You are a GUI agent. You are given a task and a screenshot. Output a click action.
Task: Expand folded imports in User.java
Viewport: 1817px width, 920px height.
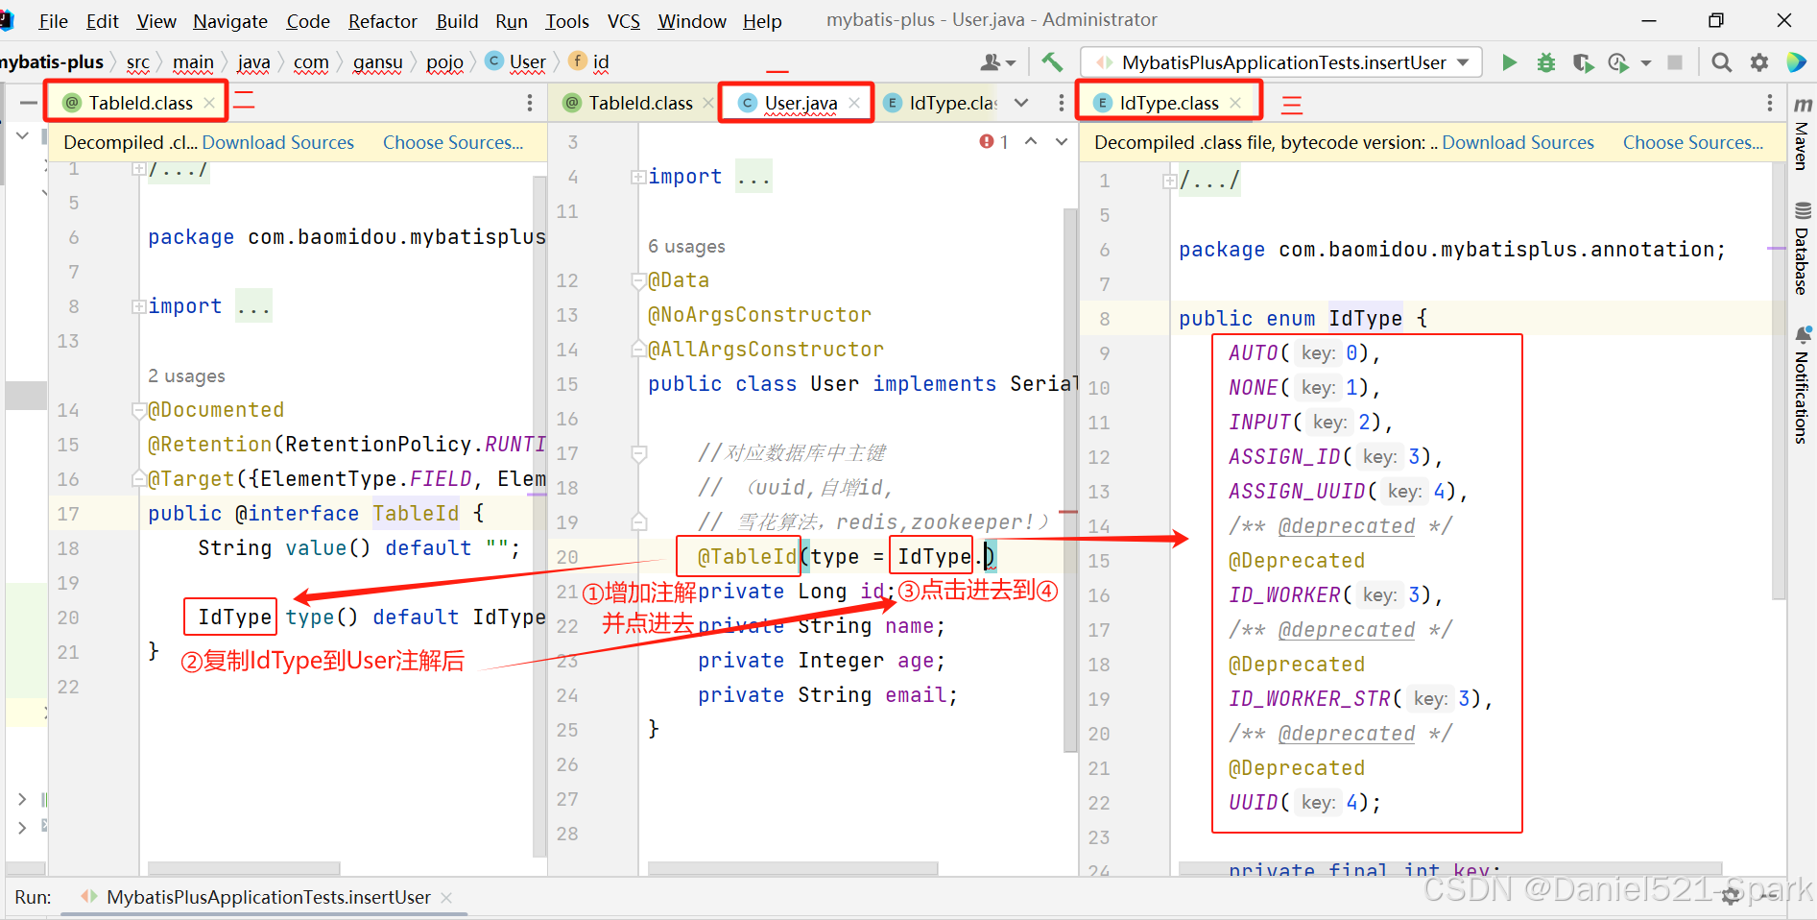pos(638,177)
